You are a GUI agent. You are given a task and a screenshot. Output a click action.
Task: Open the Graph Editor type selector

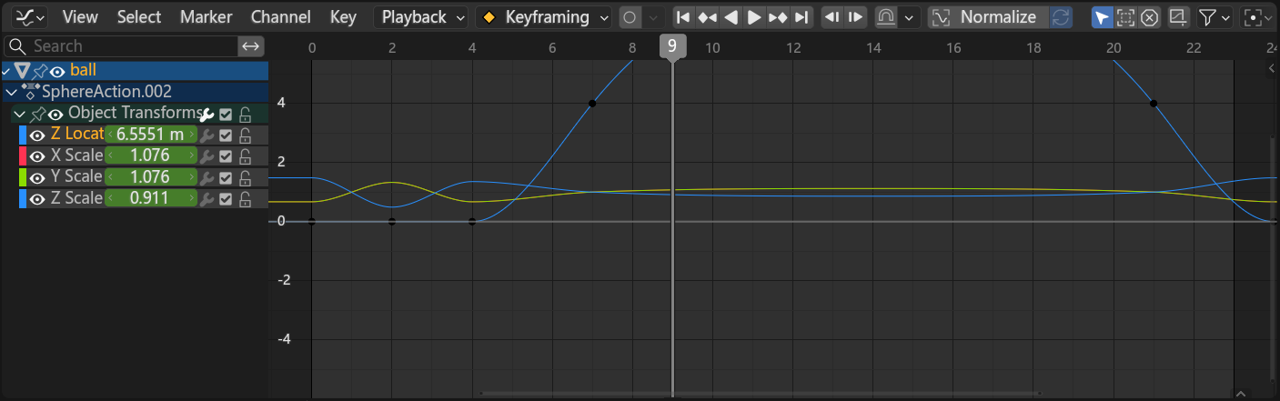[27, 16]
